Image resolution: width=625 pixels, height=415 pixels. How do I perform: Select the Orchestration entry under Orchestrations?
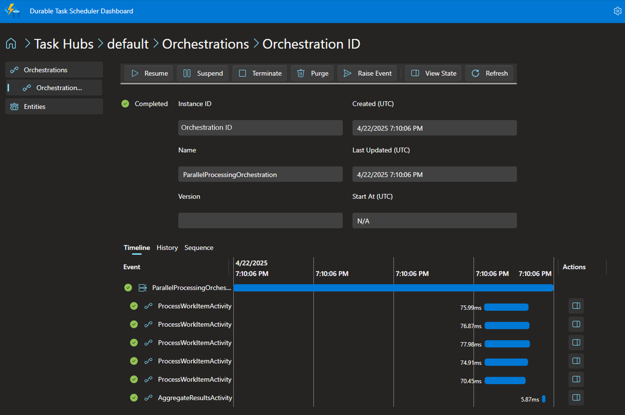[x=59, y=88]
